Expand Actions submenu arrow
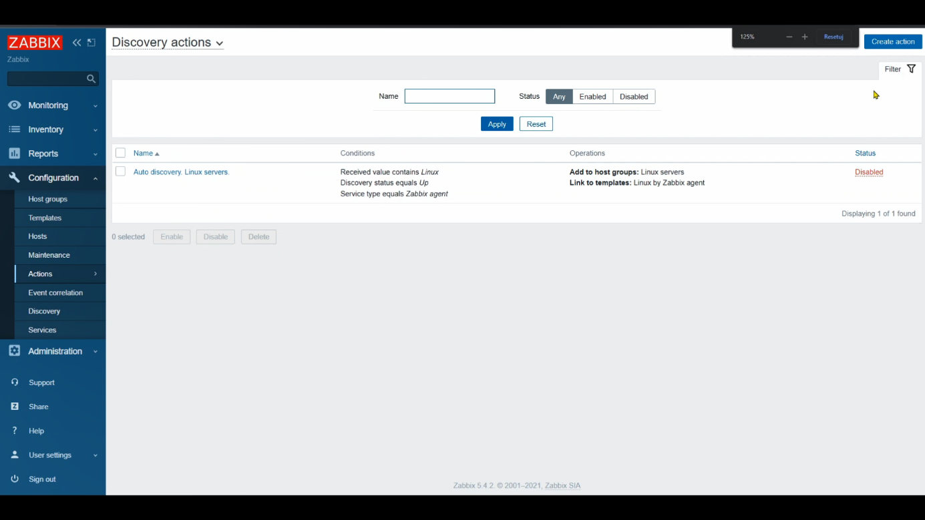Screen dimensions: 925x520 coord(96,274)
